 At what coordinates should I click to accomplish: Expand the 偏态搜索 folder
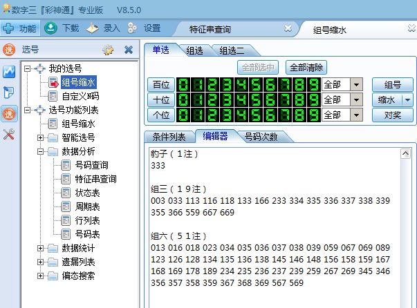(x=40, y=276)
